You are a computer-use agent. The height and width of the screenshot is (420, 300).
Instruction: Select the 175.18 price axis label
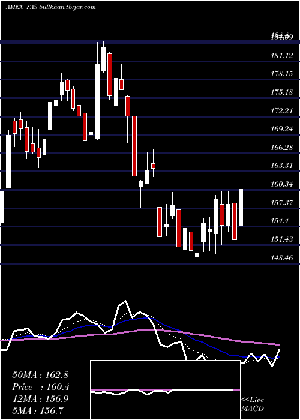pyautogui.click(x=282, y=92)
